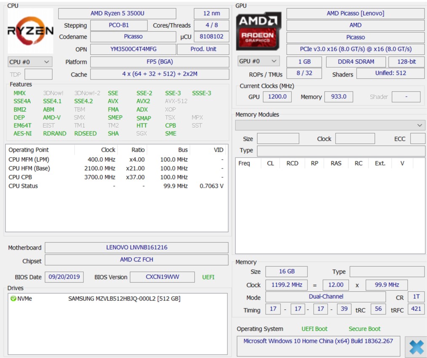This screenshot has height=358, width=427.
Task: Expand the Memory Modules dropdown
Action: pyautogui.click(x=330, y=125)
